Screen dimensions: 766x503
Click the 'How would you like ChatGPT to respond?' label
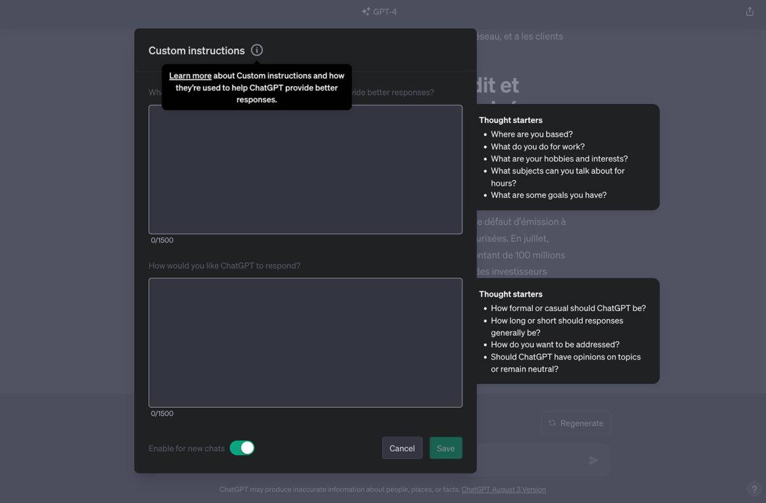tap(224, 266)
